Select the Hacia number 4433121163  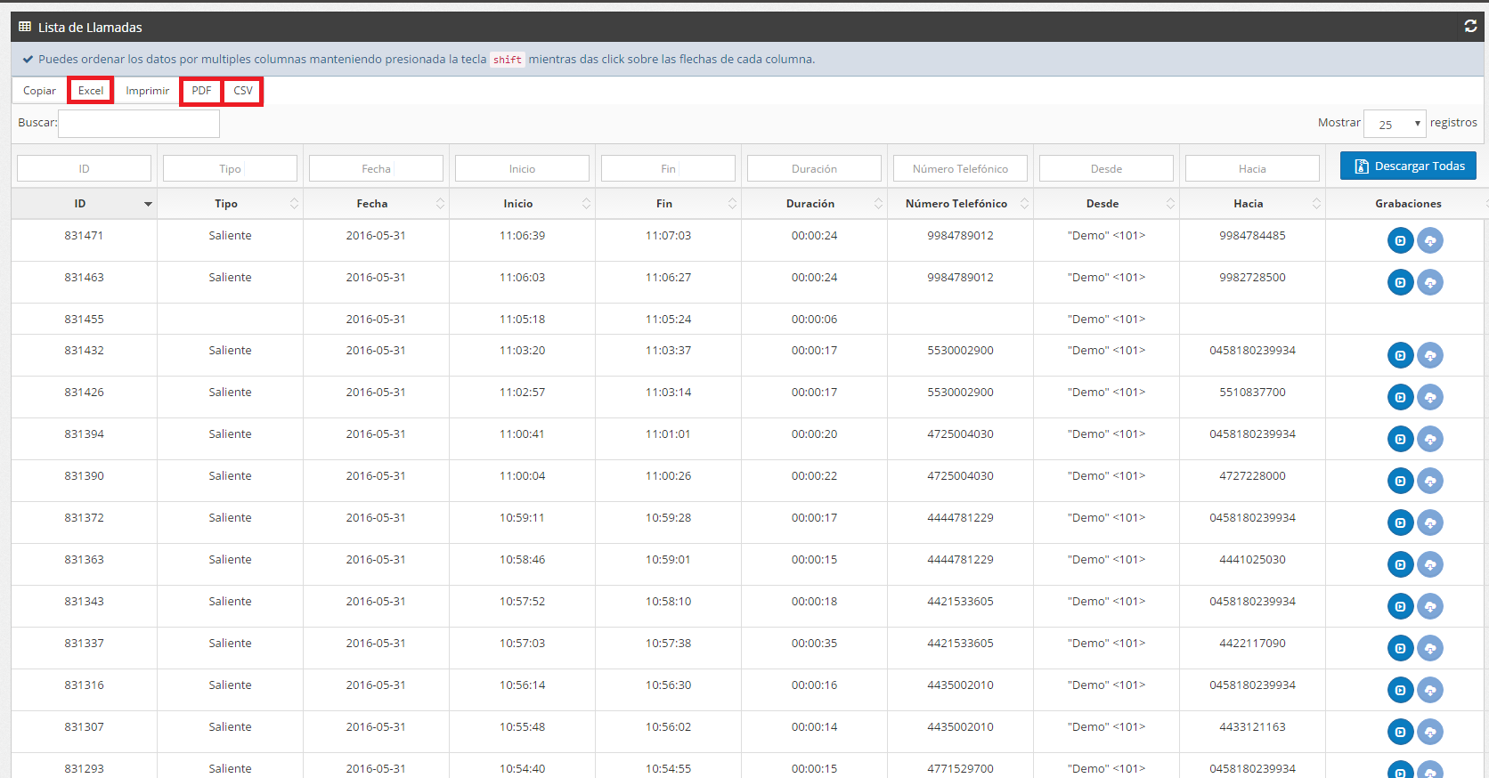(x=1253, y=726)
